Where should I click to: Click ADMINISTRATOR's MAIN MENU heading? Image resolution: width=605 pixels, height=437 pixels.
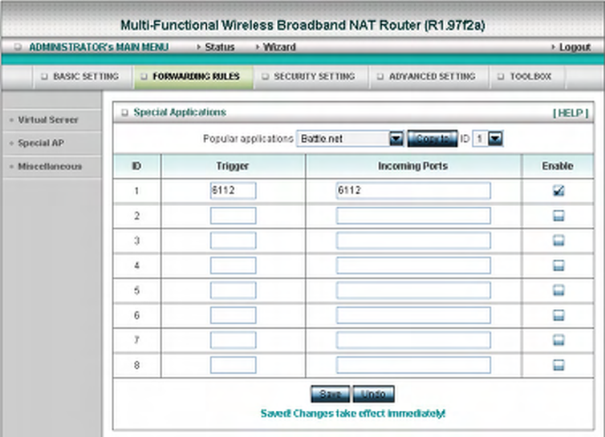(99, 47)
